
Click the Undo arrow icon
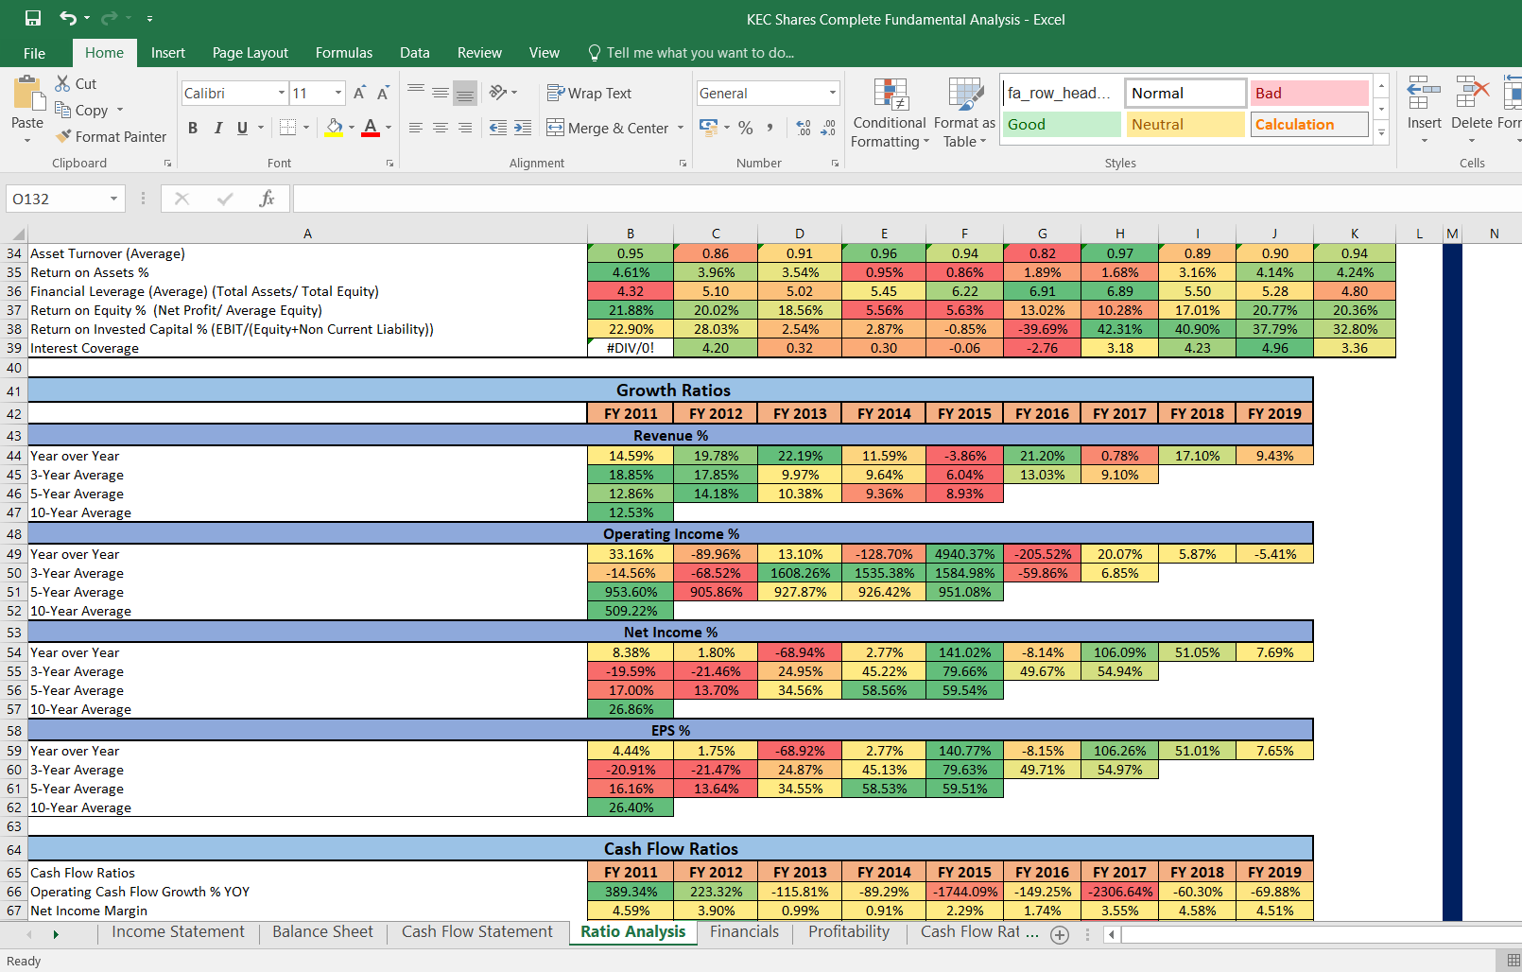click(x=67, y=18)
